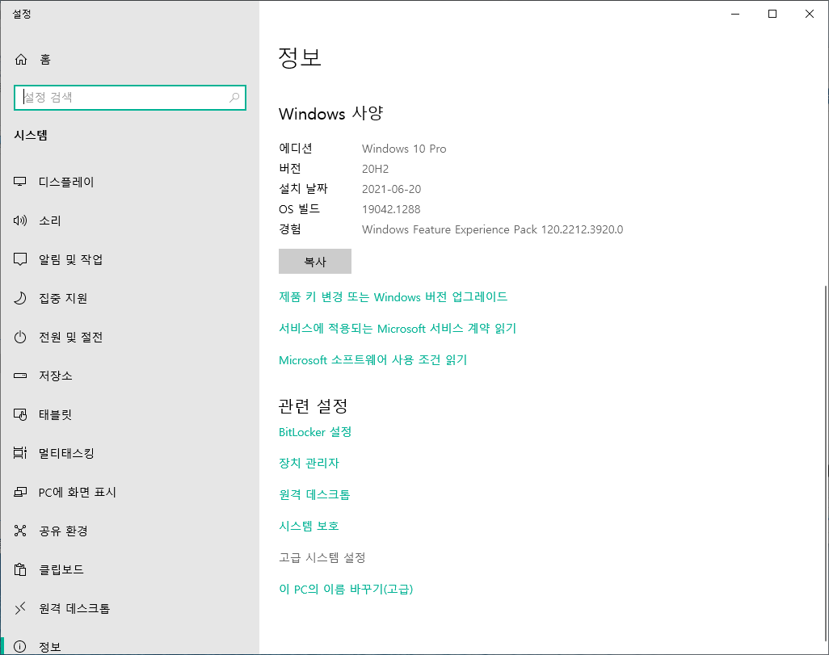Screen dimensions: 829x655
Task: Click the Home (홈) house icon
Action: click(x=21, y=59)
